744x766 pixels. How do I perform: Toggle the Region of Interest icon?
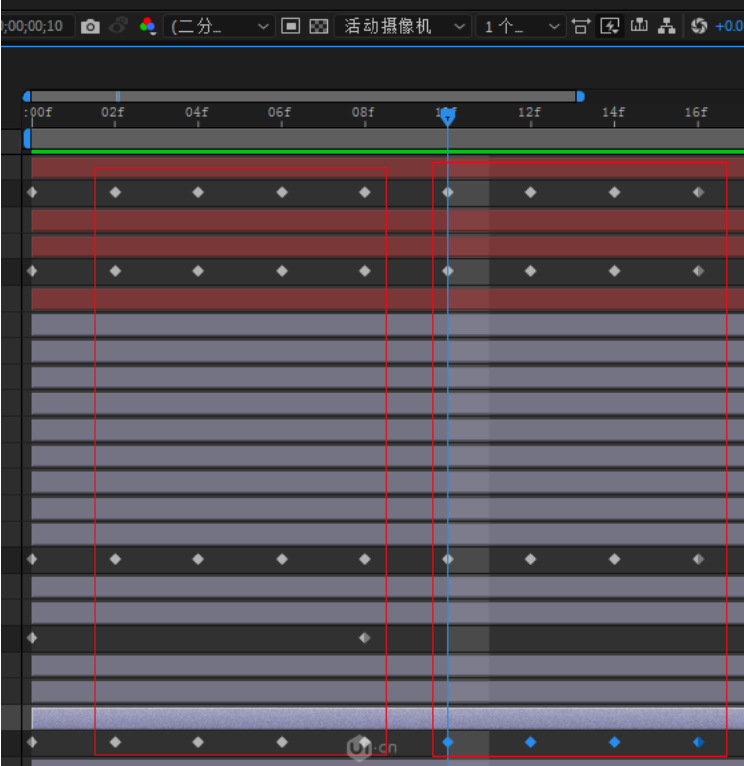click(x=290, y=26)
